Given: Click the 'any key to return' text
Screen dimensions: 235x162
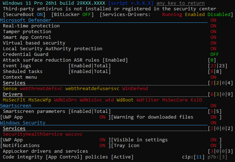Looking at the screenshot, I should point(181,3).
